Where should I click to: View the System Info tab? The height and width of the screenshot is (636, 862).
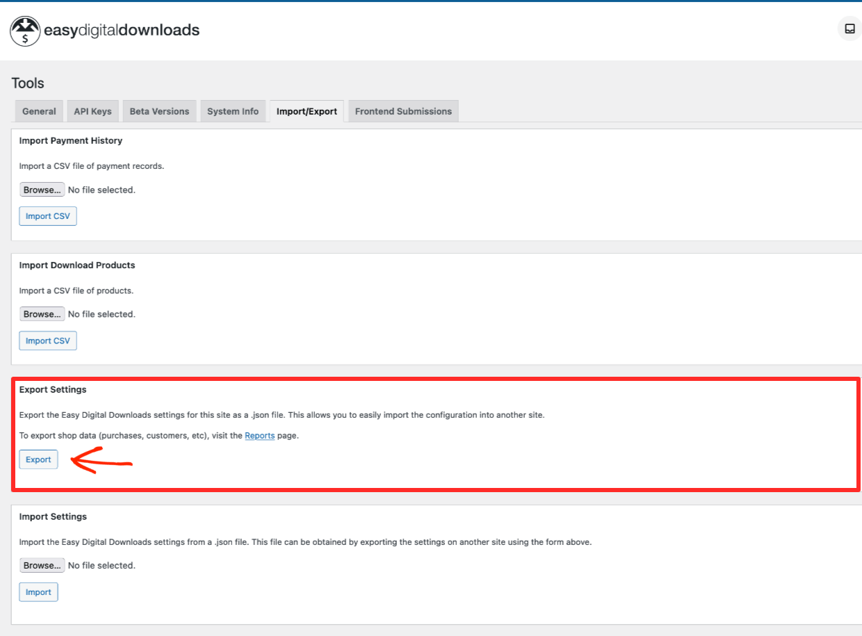point(233,111)
